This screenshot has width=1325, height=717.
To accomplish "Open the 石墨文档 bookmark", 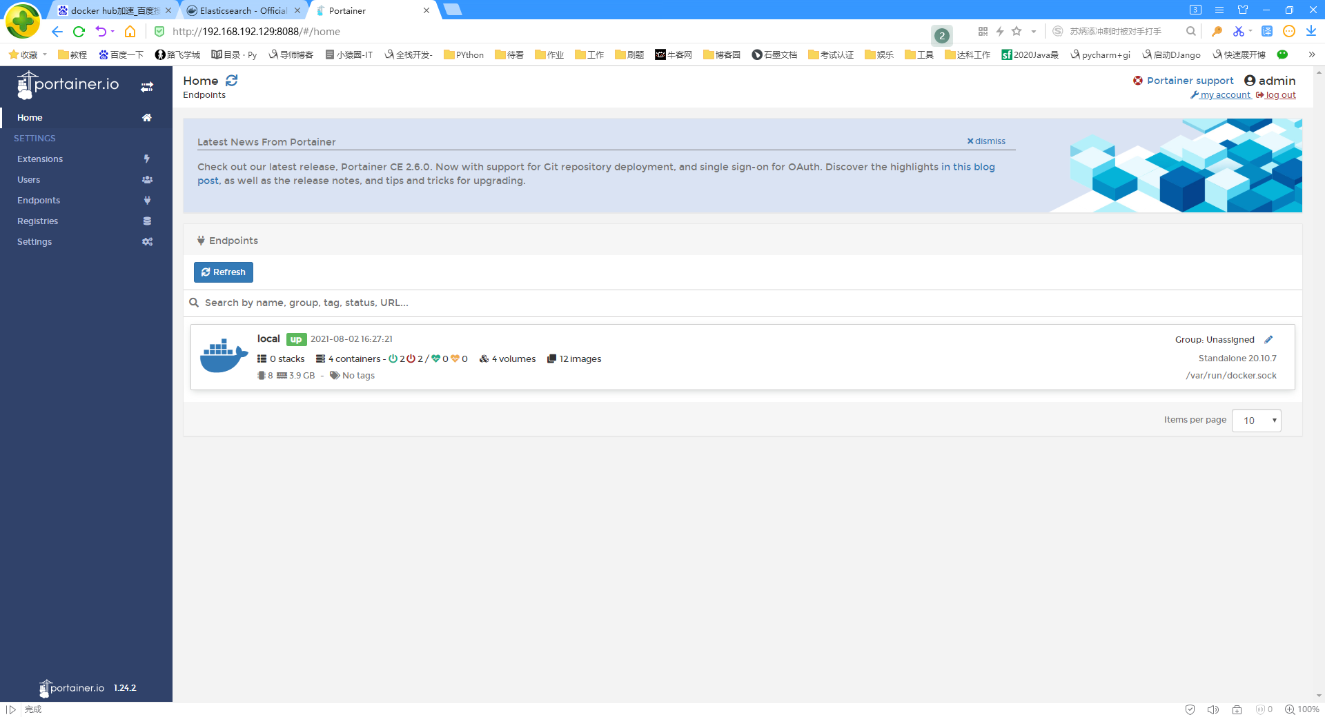I will pos(774,54).
